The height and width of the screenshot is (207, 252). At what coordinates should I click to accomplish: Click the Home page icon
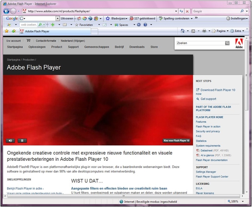click(182, 31)
